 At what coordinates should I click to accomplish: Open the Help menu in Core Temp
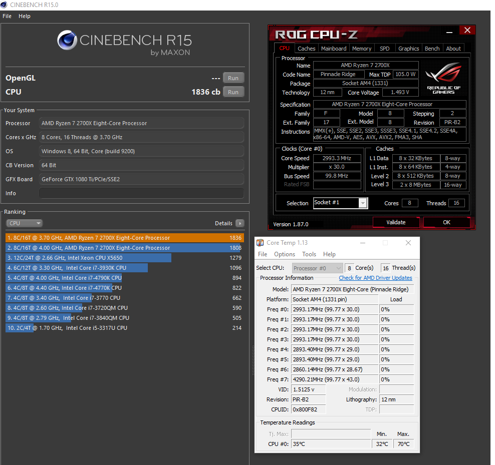coord(329,254)
